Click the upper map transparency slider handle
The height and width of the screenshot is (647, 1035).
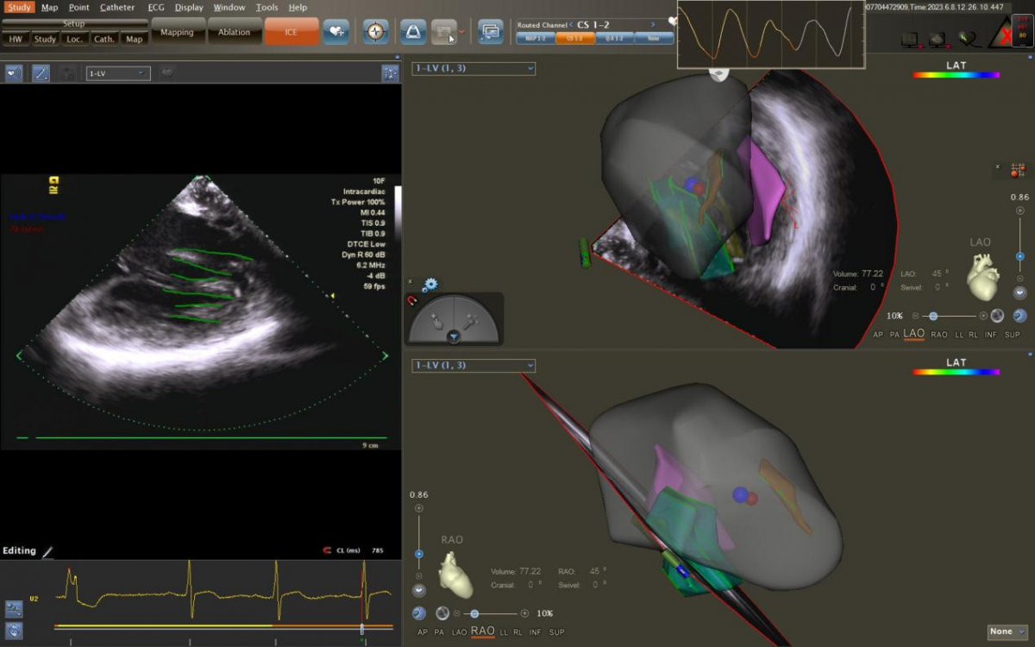[x=933, y=316]
